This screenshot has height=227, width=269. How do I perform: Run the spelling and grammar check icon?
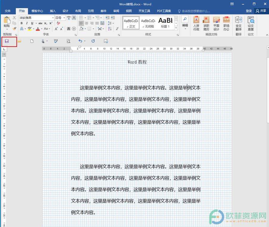tap(56, 41)
